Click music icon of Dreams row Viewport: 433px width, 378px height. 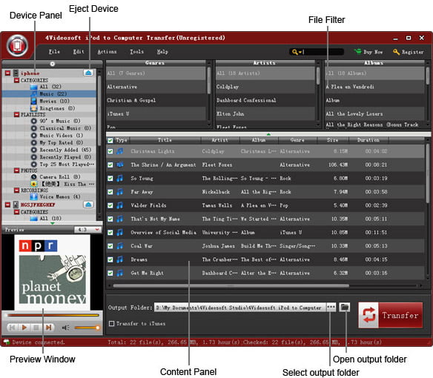click(x=120, y=259)
